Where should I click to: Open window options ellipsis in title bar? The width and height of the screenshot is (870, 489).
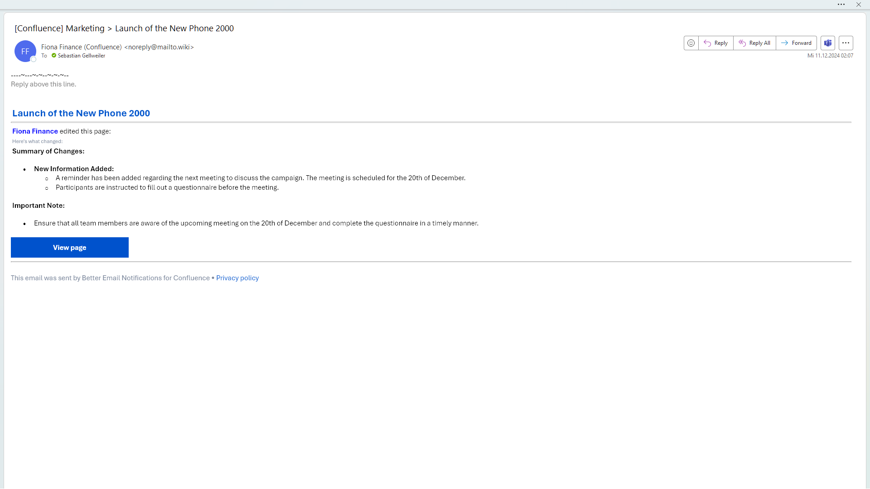pos(841,5)
